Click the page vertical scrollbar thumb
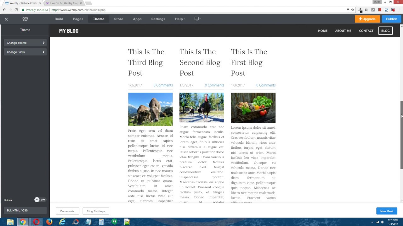The image size is (403, 226). tap(401, 135)
